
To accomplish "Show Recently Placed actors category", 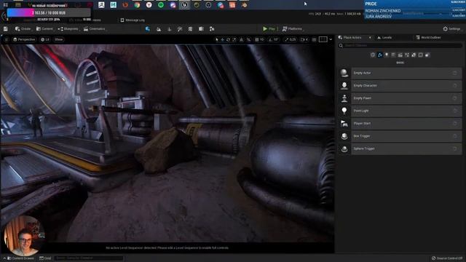I will coord(373,55).
